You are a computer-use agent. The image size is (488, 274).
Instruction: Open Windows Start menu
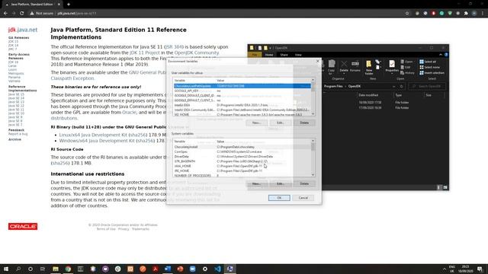coord(6,269)
